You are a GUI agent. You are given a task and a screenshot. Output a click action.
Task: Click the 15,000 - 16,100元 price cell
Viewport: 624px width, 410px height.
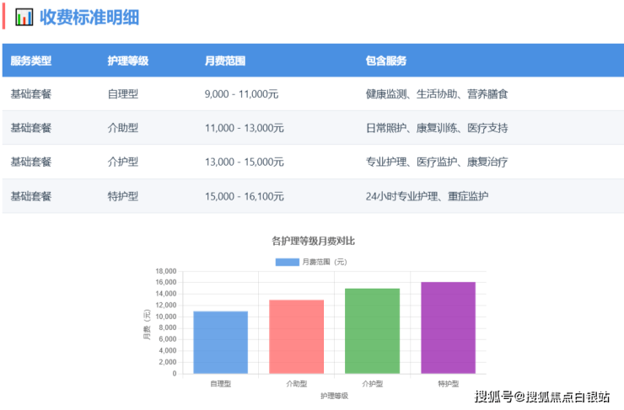[246, 196]
